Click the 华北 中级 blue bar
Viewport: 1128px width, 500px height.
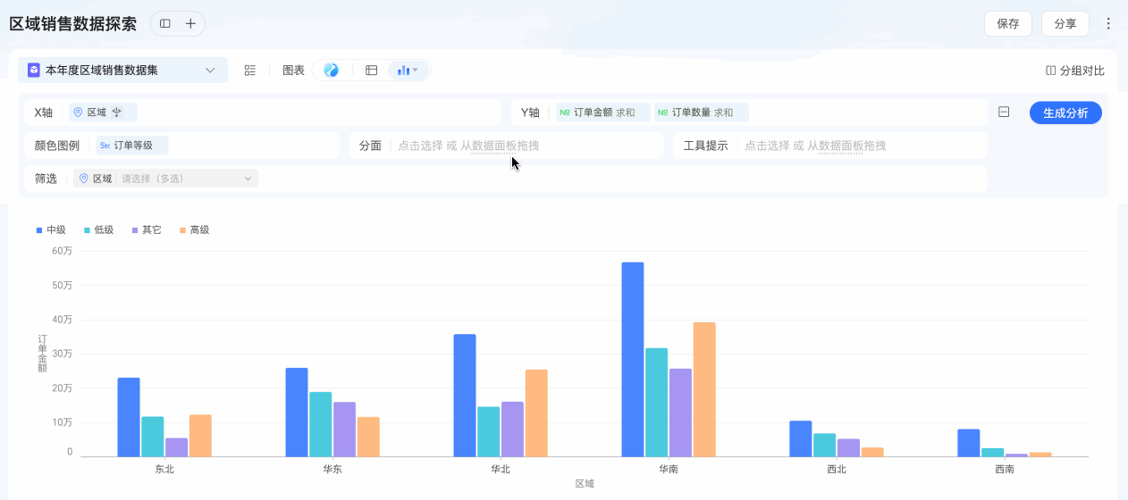465,396
